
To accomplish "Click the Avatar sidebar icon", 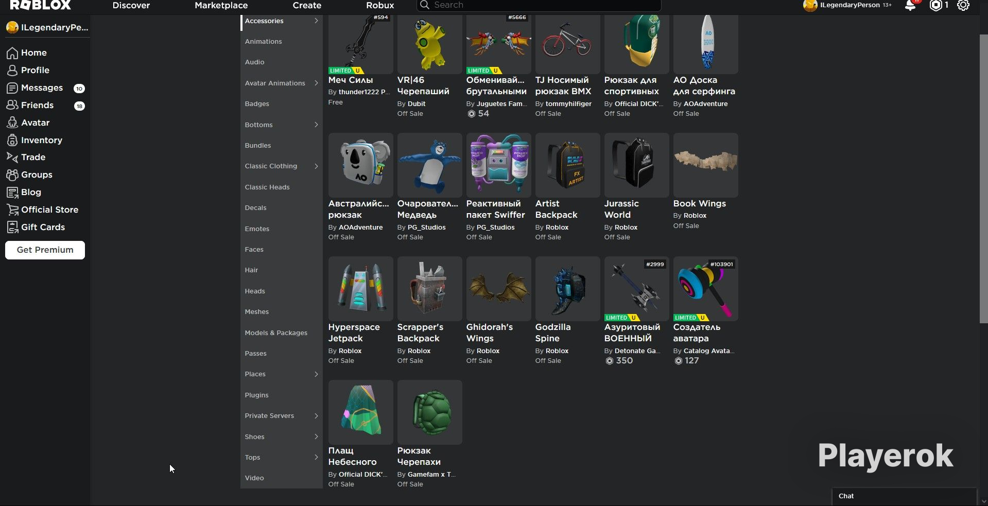I will click(12, 123).
